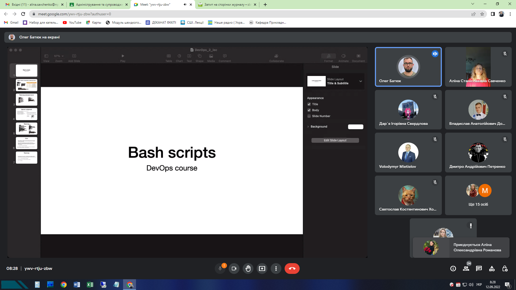Image resolution: width=516 pixels, height=290 pixels.
Task: Click volume icon in system tray
Action: click(x=471, y=285)
